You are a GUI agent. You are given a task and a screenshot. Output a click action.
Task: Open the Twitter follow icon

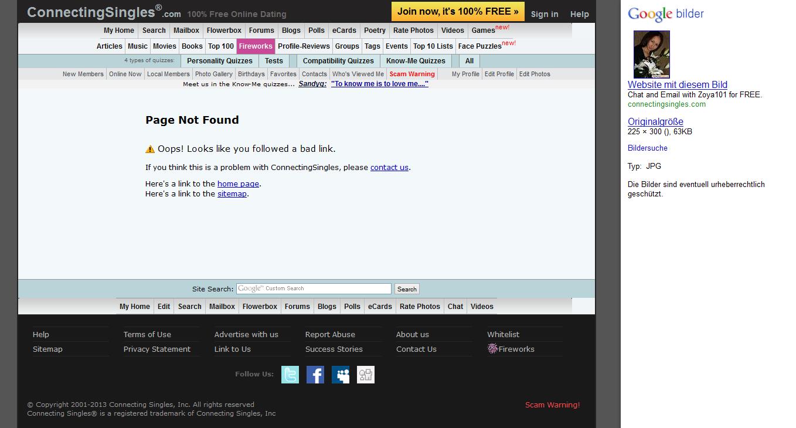[290, 375]
